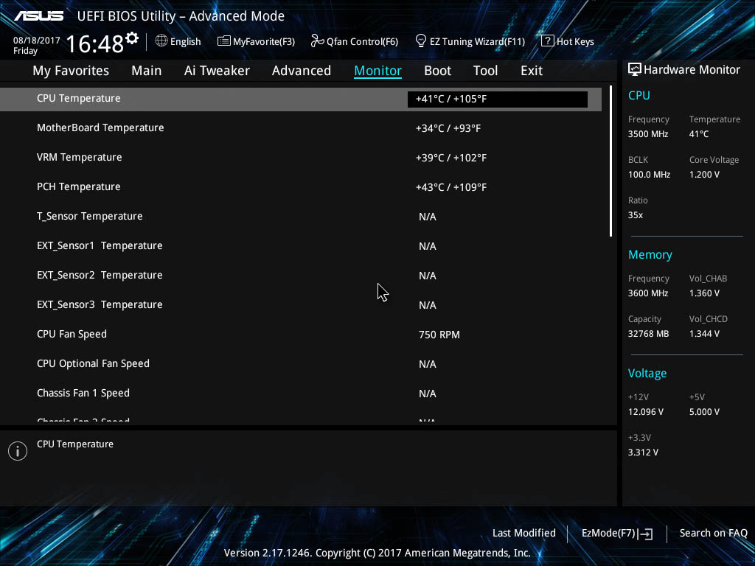Click the Hardware Monitor CPU heading
Image resolution: width=755 pixels, height=566 pixels.
(x=639, y=95)
